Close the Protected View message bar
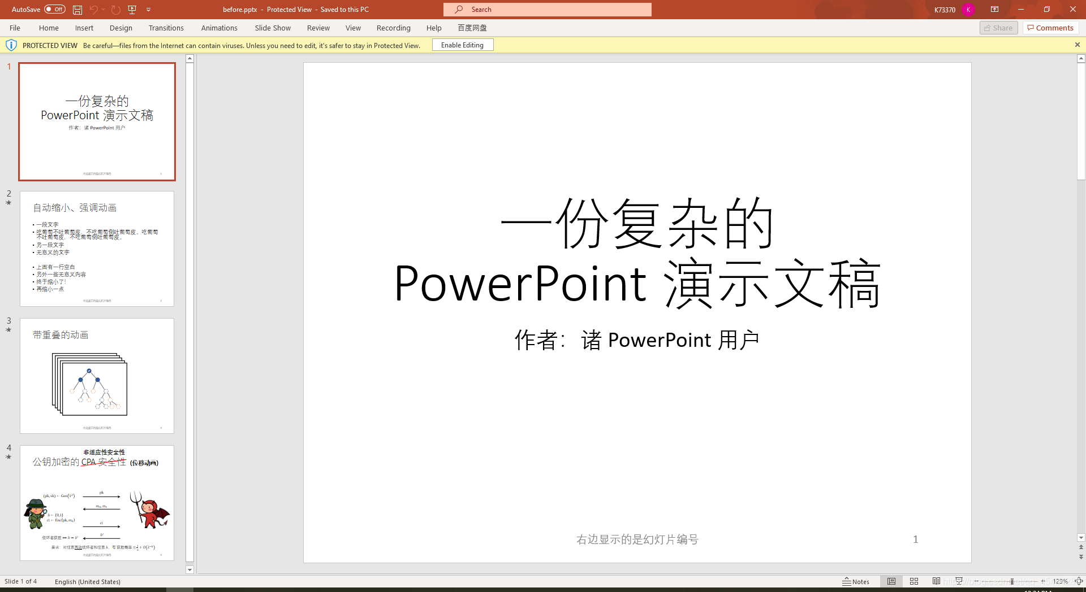This screenshot has height=592, width=1086. tap(1077, 45)
